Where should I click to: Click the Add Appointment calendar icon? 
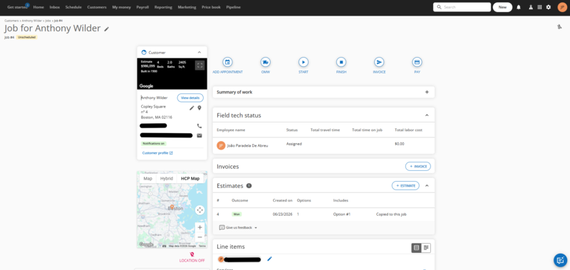[x=227, y=62]
